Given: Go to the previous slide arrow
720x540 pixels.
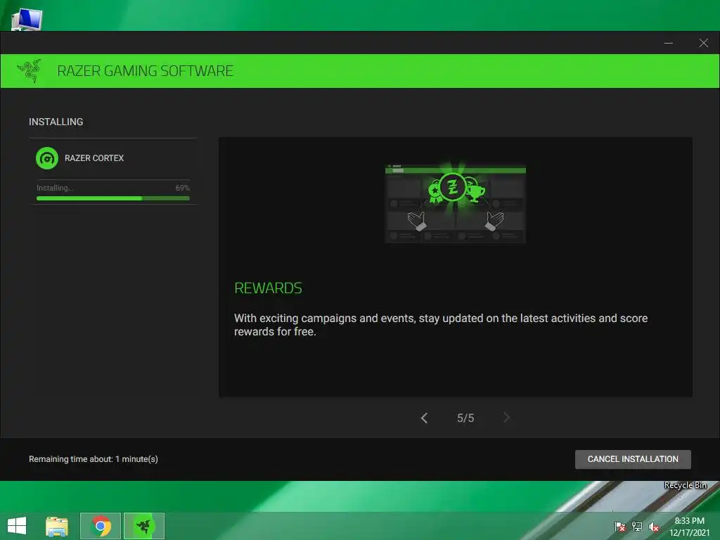Looking at the screenshot, I should pos(424,418).
